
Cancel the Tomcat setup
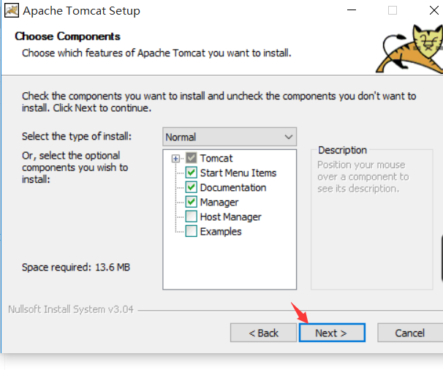coord(410,333)
